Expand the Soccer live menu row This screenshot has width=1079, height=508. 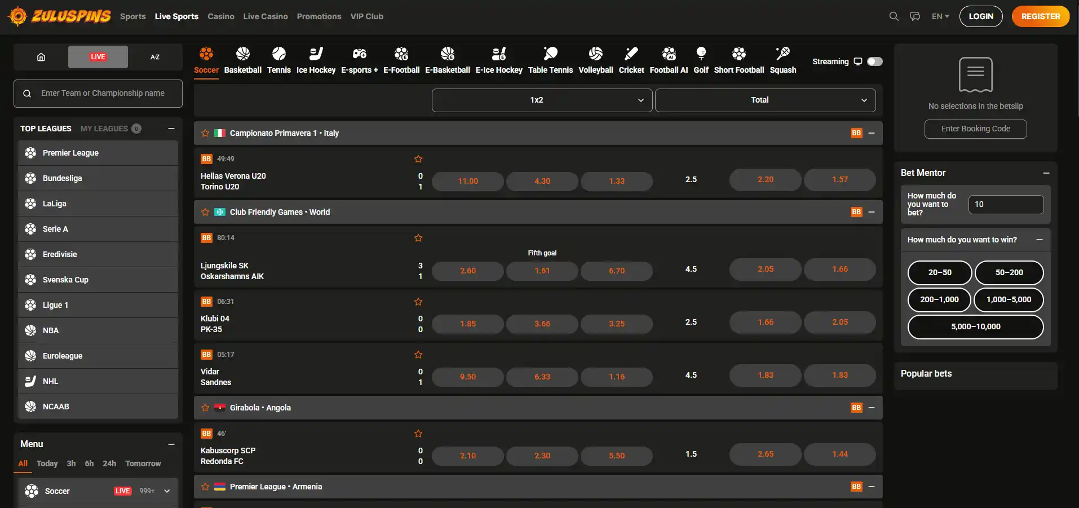click(98, 491)
